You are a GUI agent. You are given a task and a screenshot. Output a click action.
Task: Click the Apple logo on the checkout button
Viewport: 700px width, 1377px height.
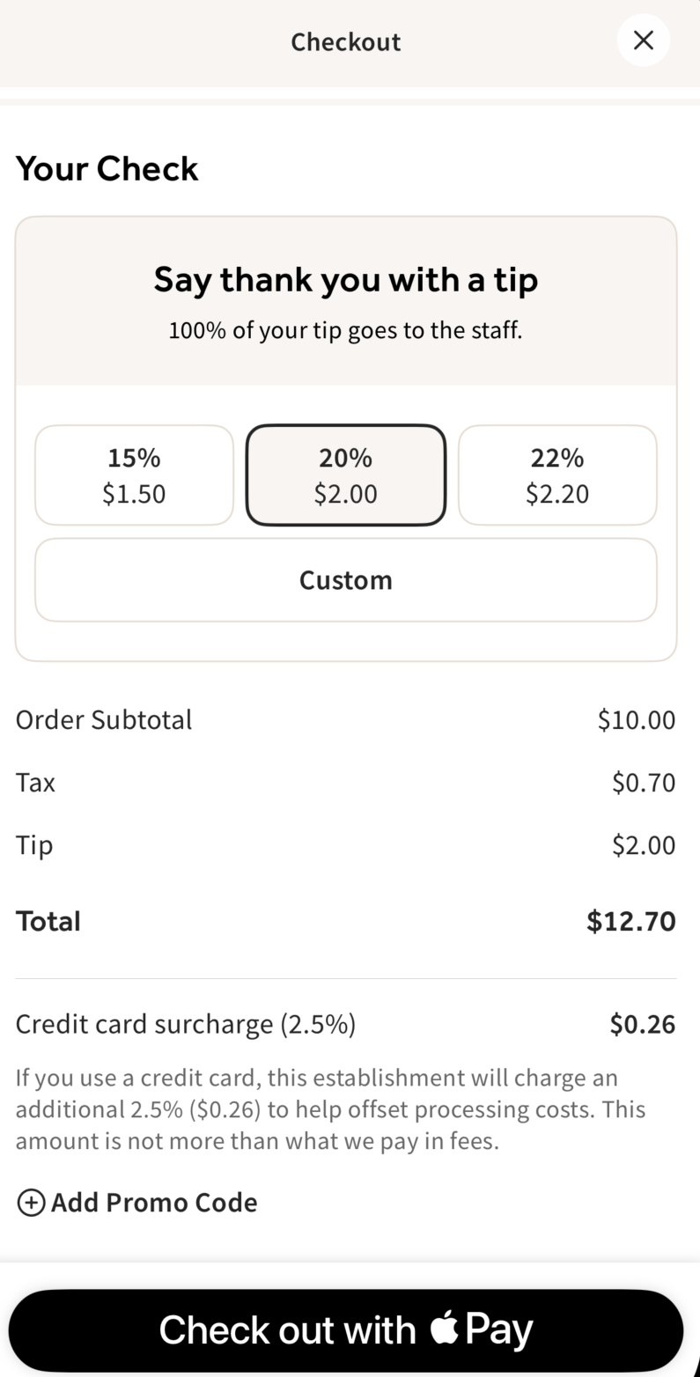(445, 1327)
